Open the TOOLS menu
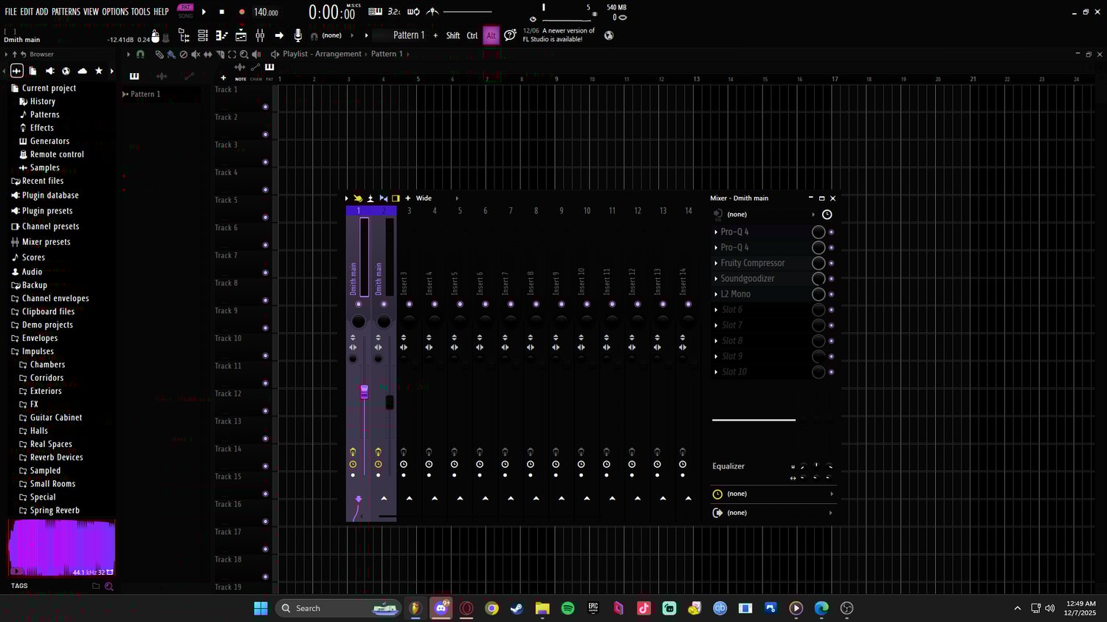This screenshot has height=622, width=1107. pyautogui.click(x=140, y=12)
